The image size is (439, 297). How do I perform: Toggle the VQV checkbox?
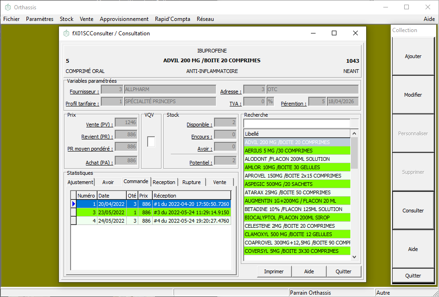pyautogui.click(x=151, y=142)
